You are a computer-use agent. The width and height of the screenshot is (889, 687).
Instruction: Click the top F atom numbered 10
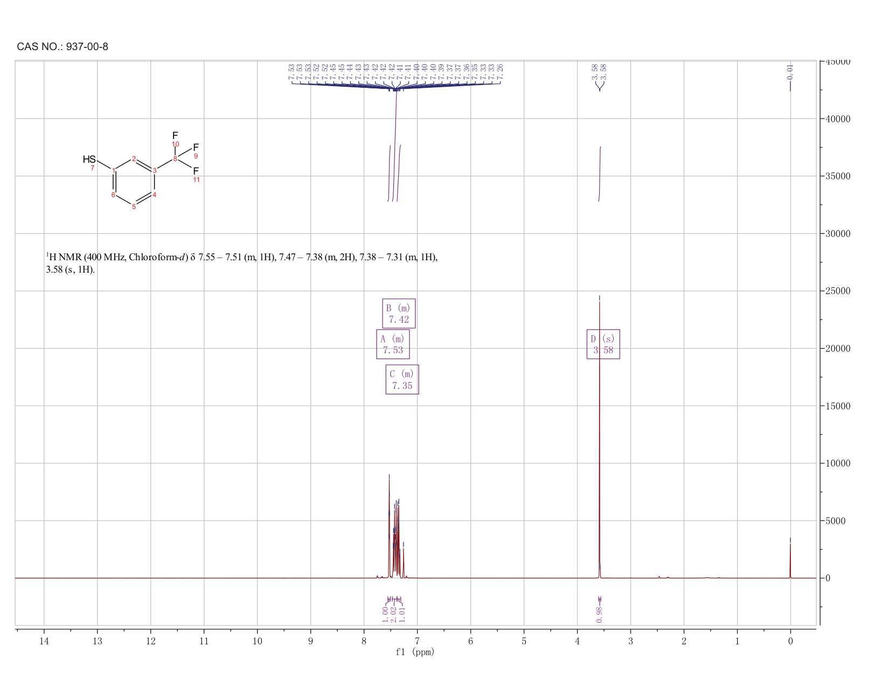pyautogui.click(x=175, y=135)
